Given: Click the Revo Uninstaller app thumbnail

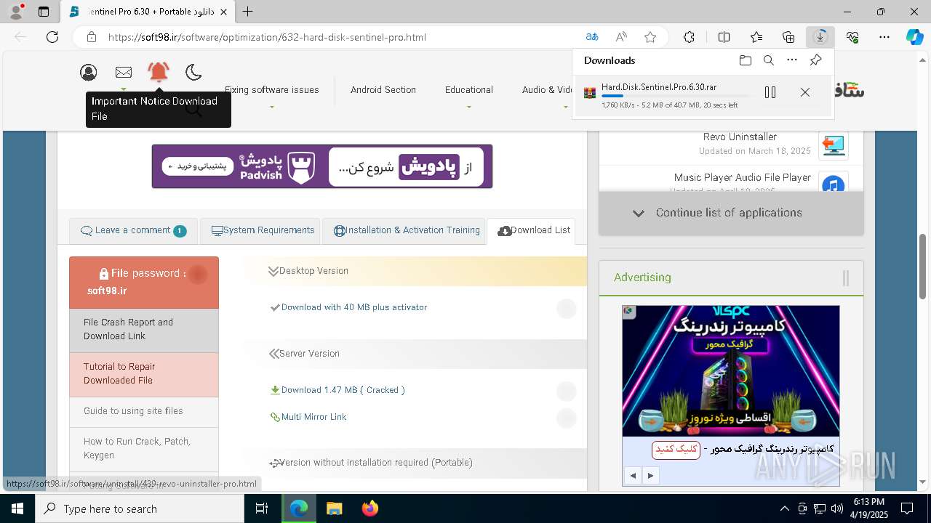Looking at the screenshot, I should coord(834,145).
